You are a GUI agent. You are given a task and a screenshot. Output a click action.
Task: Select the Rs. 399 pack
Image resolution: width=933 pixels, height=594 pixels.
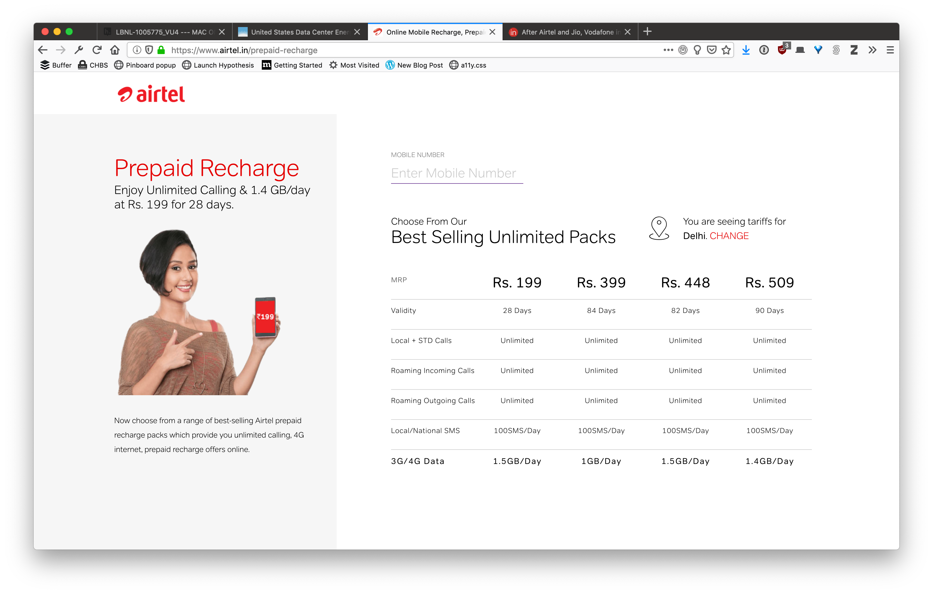tap(601, 283)
